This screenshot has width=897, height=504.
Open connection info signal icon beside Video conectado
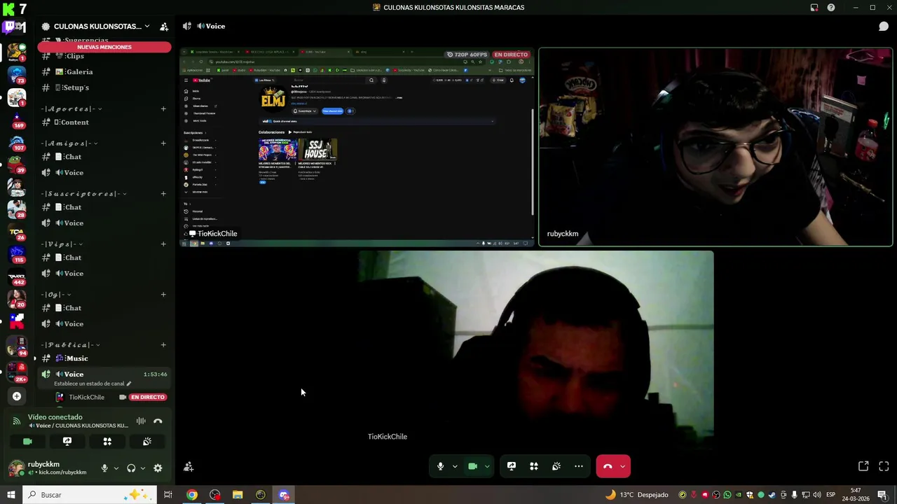click(17, 421)
